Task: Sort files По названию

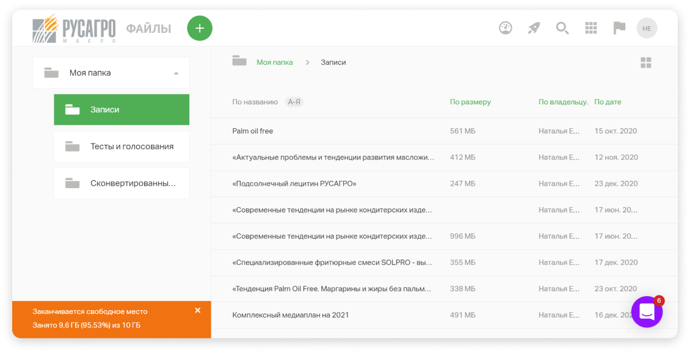Action: (255, 102)
